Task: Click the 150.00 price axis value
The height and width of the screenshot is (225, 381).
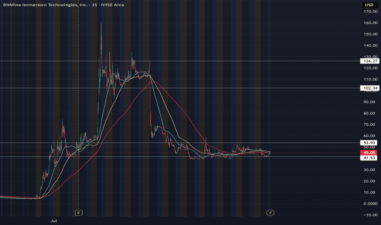Action: [370, 34]
